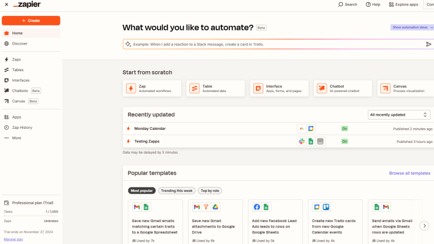Click the Discover globe icon

coord(7,43)
